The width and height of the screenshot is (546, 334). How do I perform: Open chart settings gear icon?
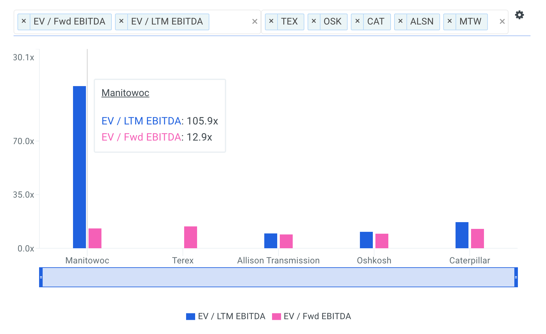click(519, 15)
